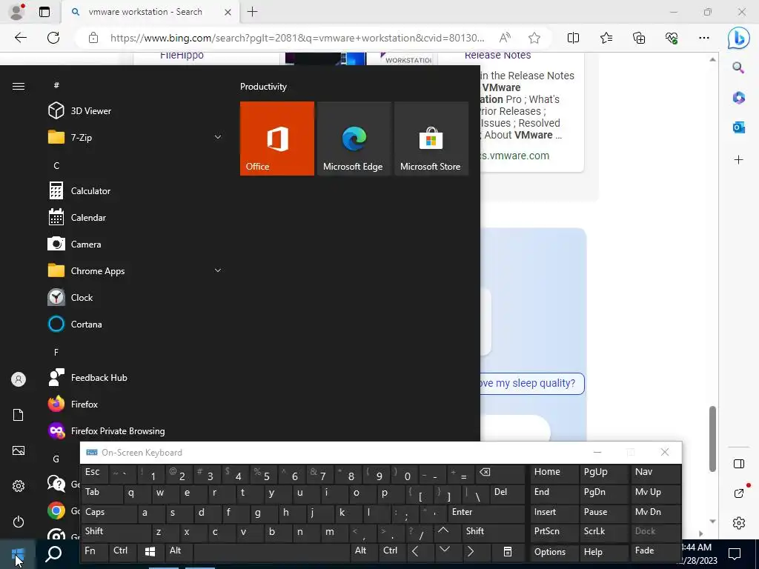
Task: Click Power button in Start sidebar
Action: click(x=19, y=522)
